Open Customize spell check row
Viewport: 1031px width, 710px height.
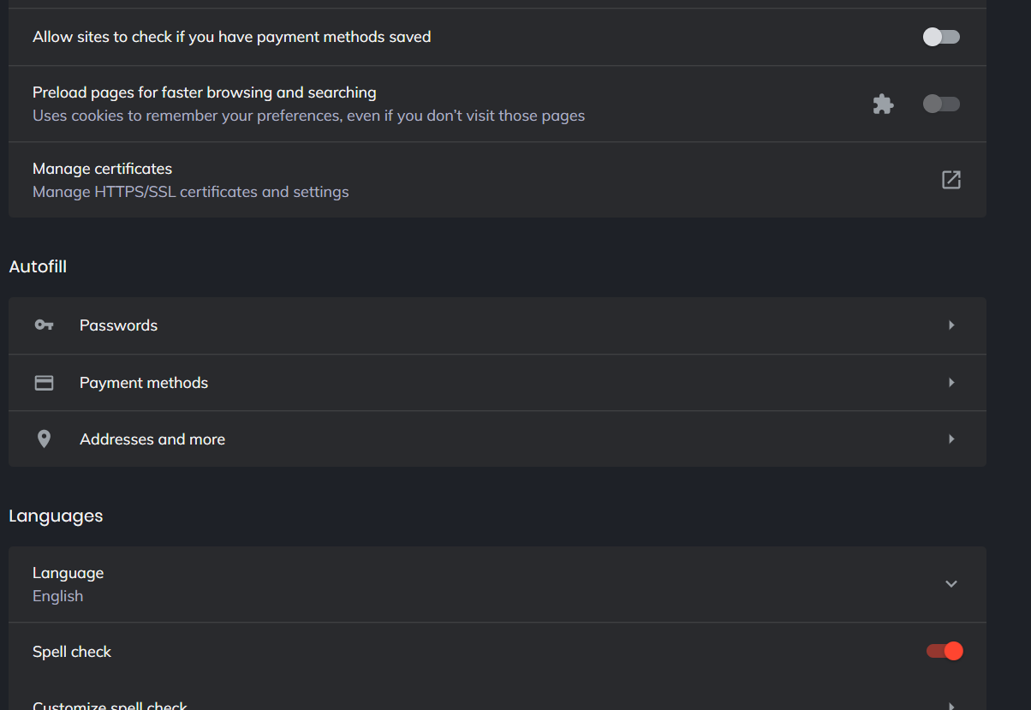point(110,706)
